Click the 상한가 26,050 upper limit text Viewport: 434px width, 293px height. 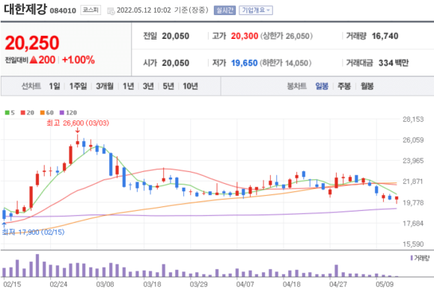pyautogui.click(x=286, y=36)
